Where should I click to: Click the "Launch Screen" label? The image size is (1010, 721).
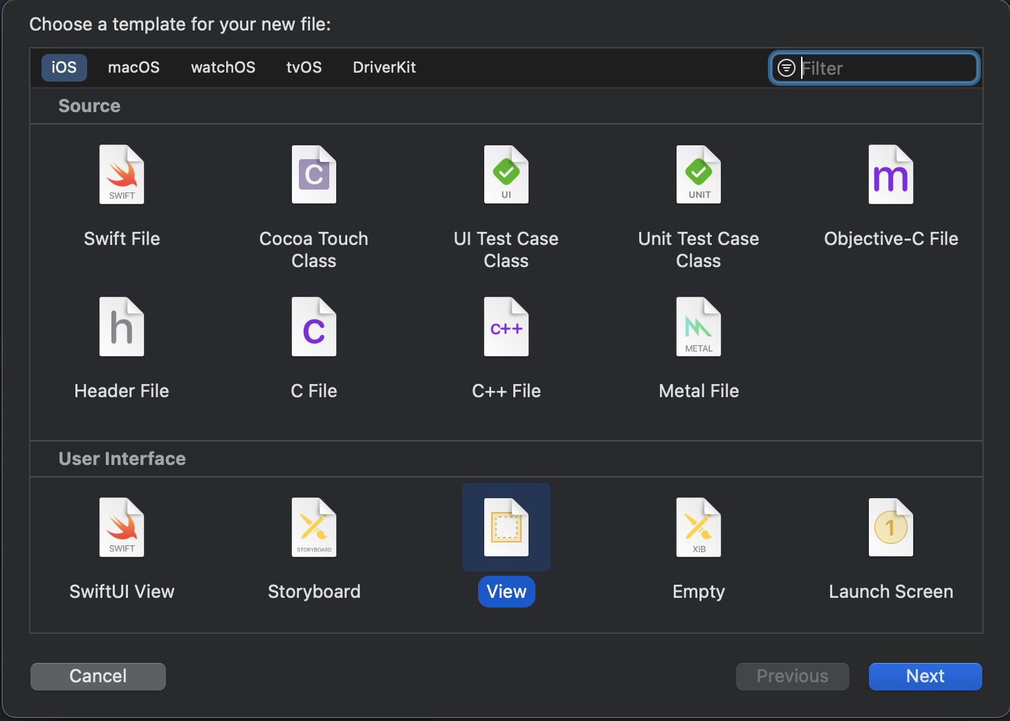pyautogui.click(x=891, y=592)
